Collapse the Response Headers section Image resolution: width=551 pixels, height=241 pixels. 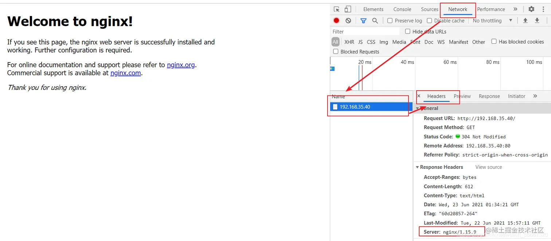coord(418,167)
